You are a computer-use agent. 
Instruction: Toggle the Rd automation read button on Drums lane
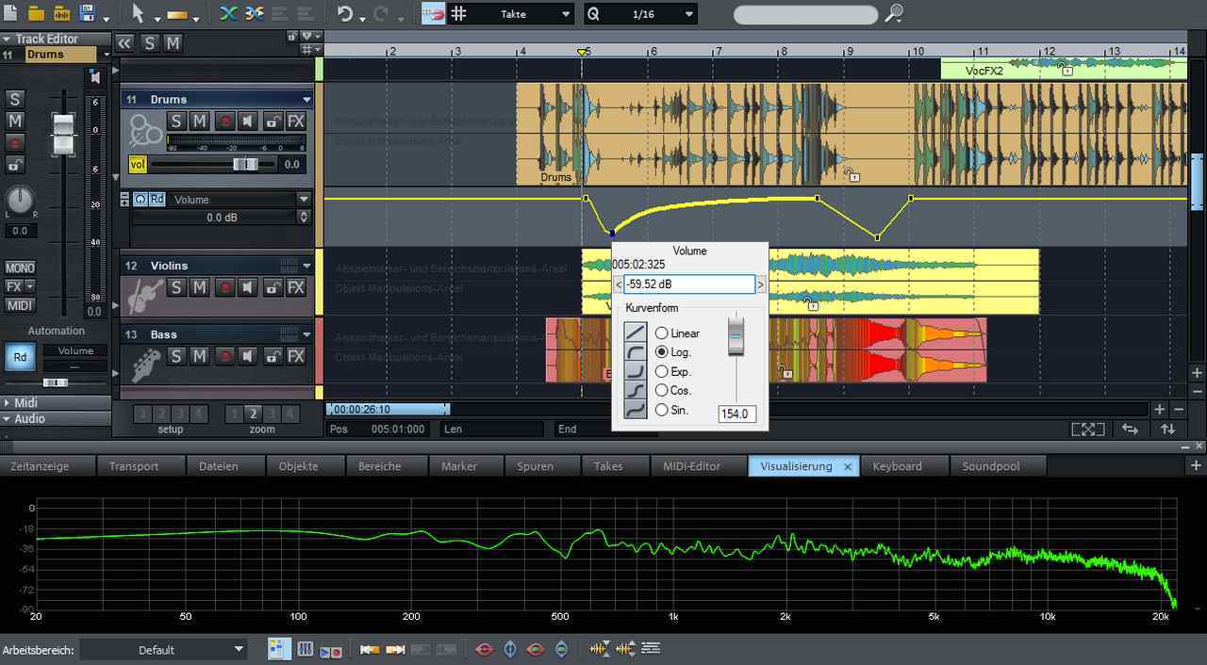[157, 199]
